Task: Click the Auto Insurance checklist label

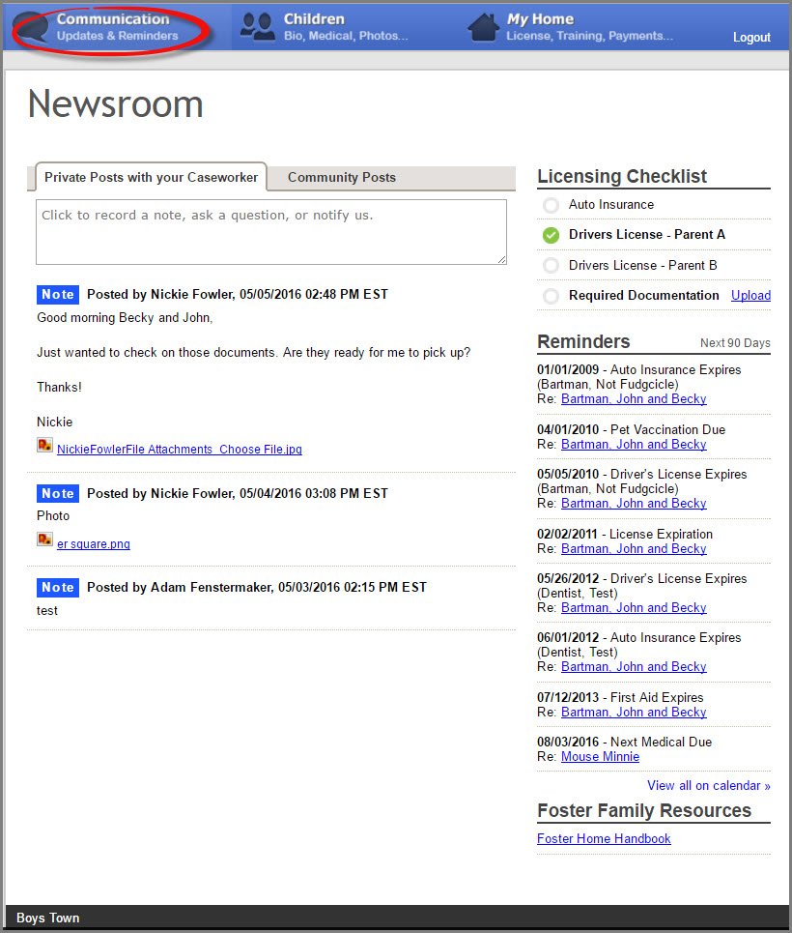Action: 611,205
